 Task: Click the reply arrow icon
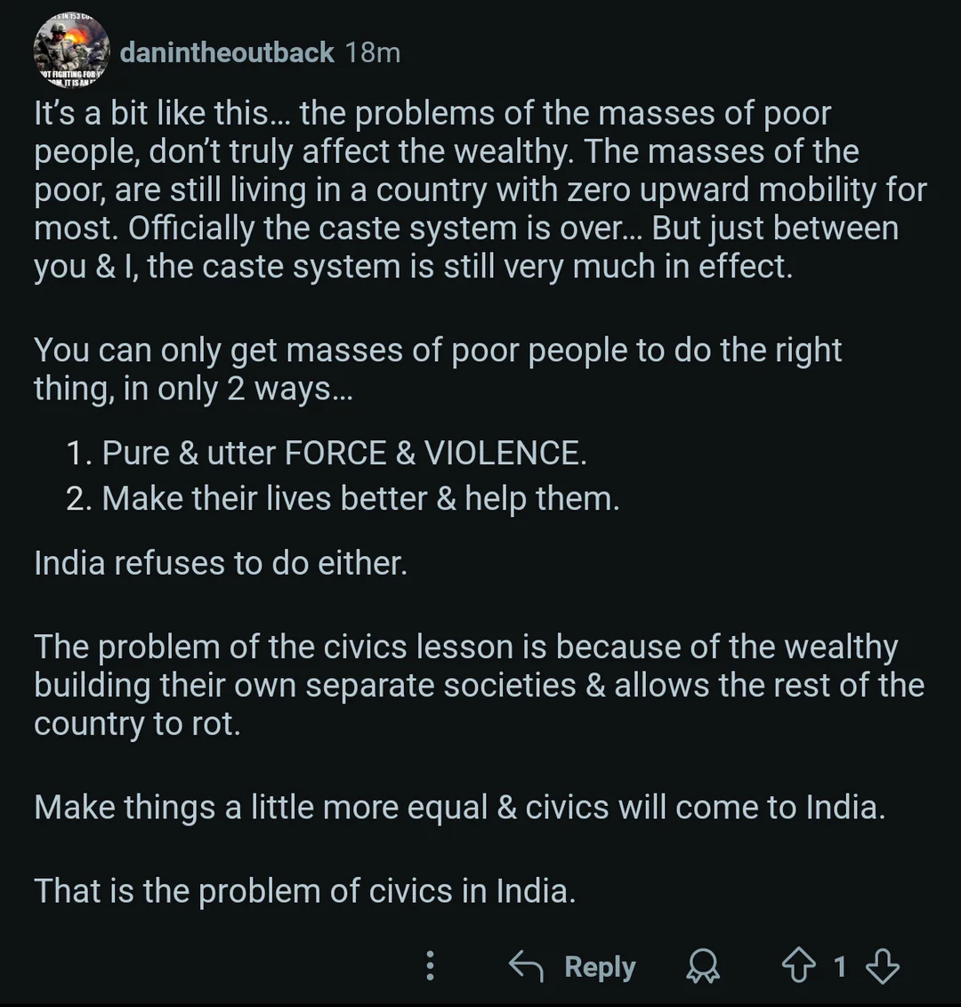526,966
